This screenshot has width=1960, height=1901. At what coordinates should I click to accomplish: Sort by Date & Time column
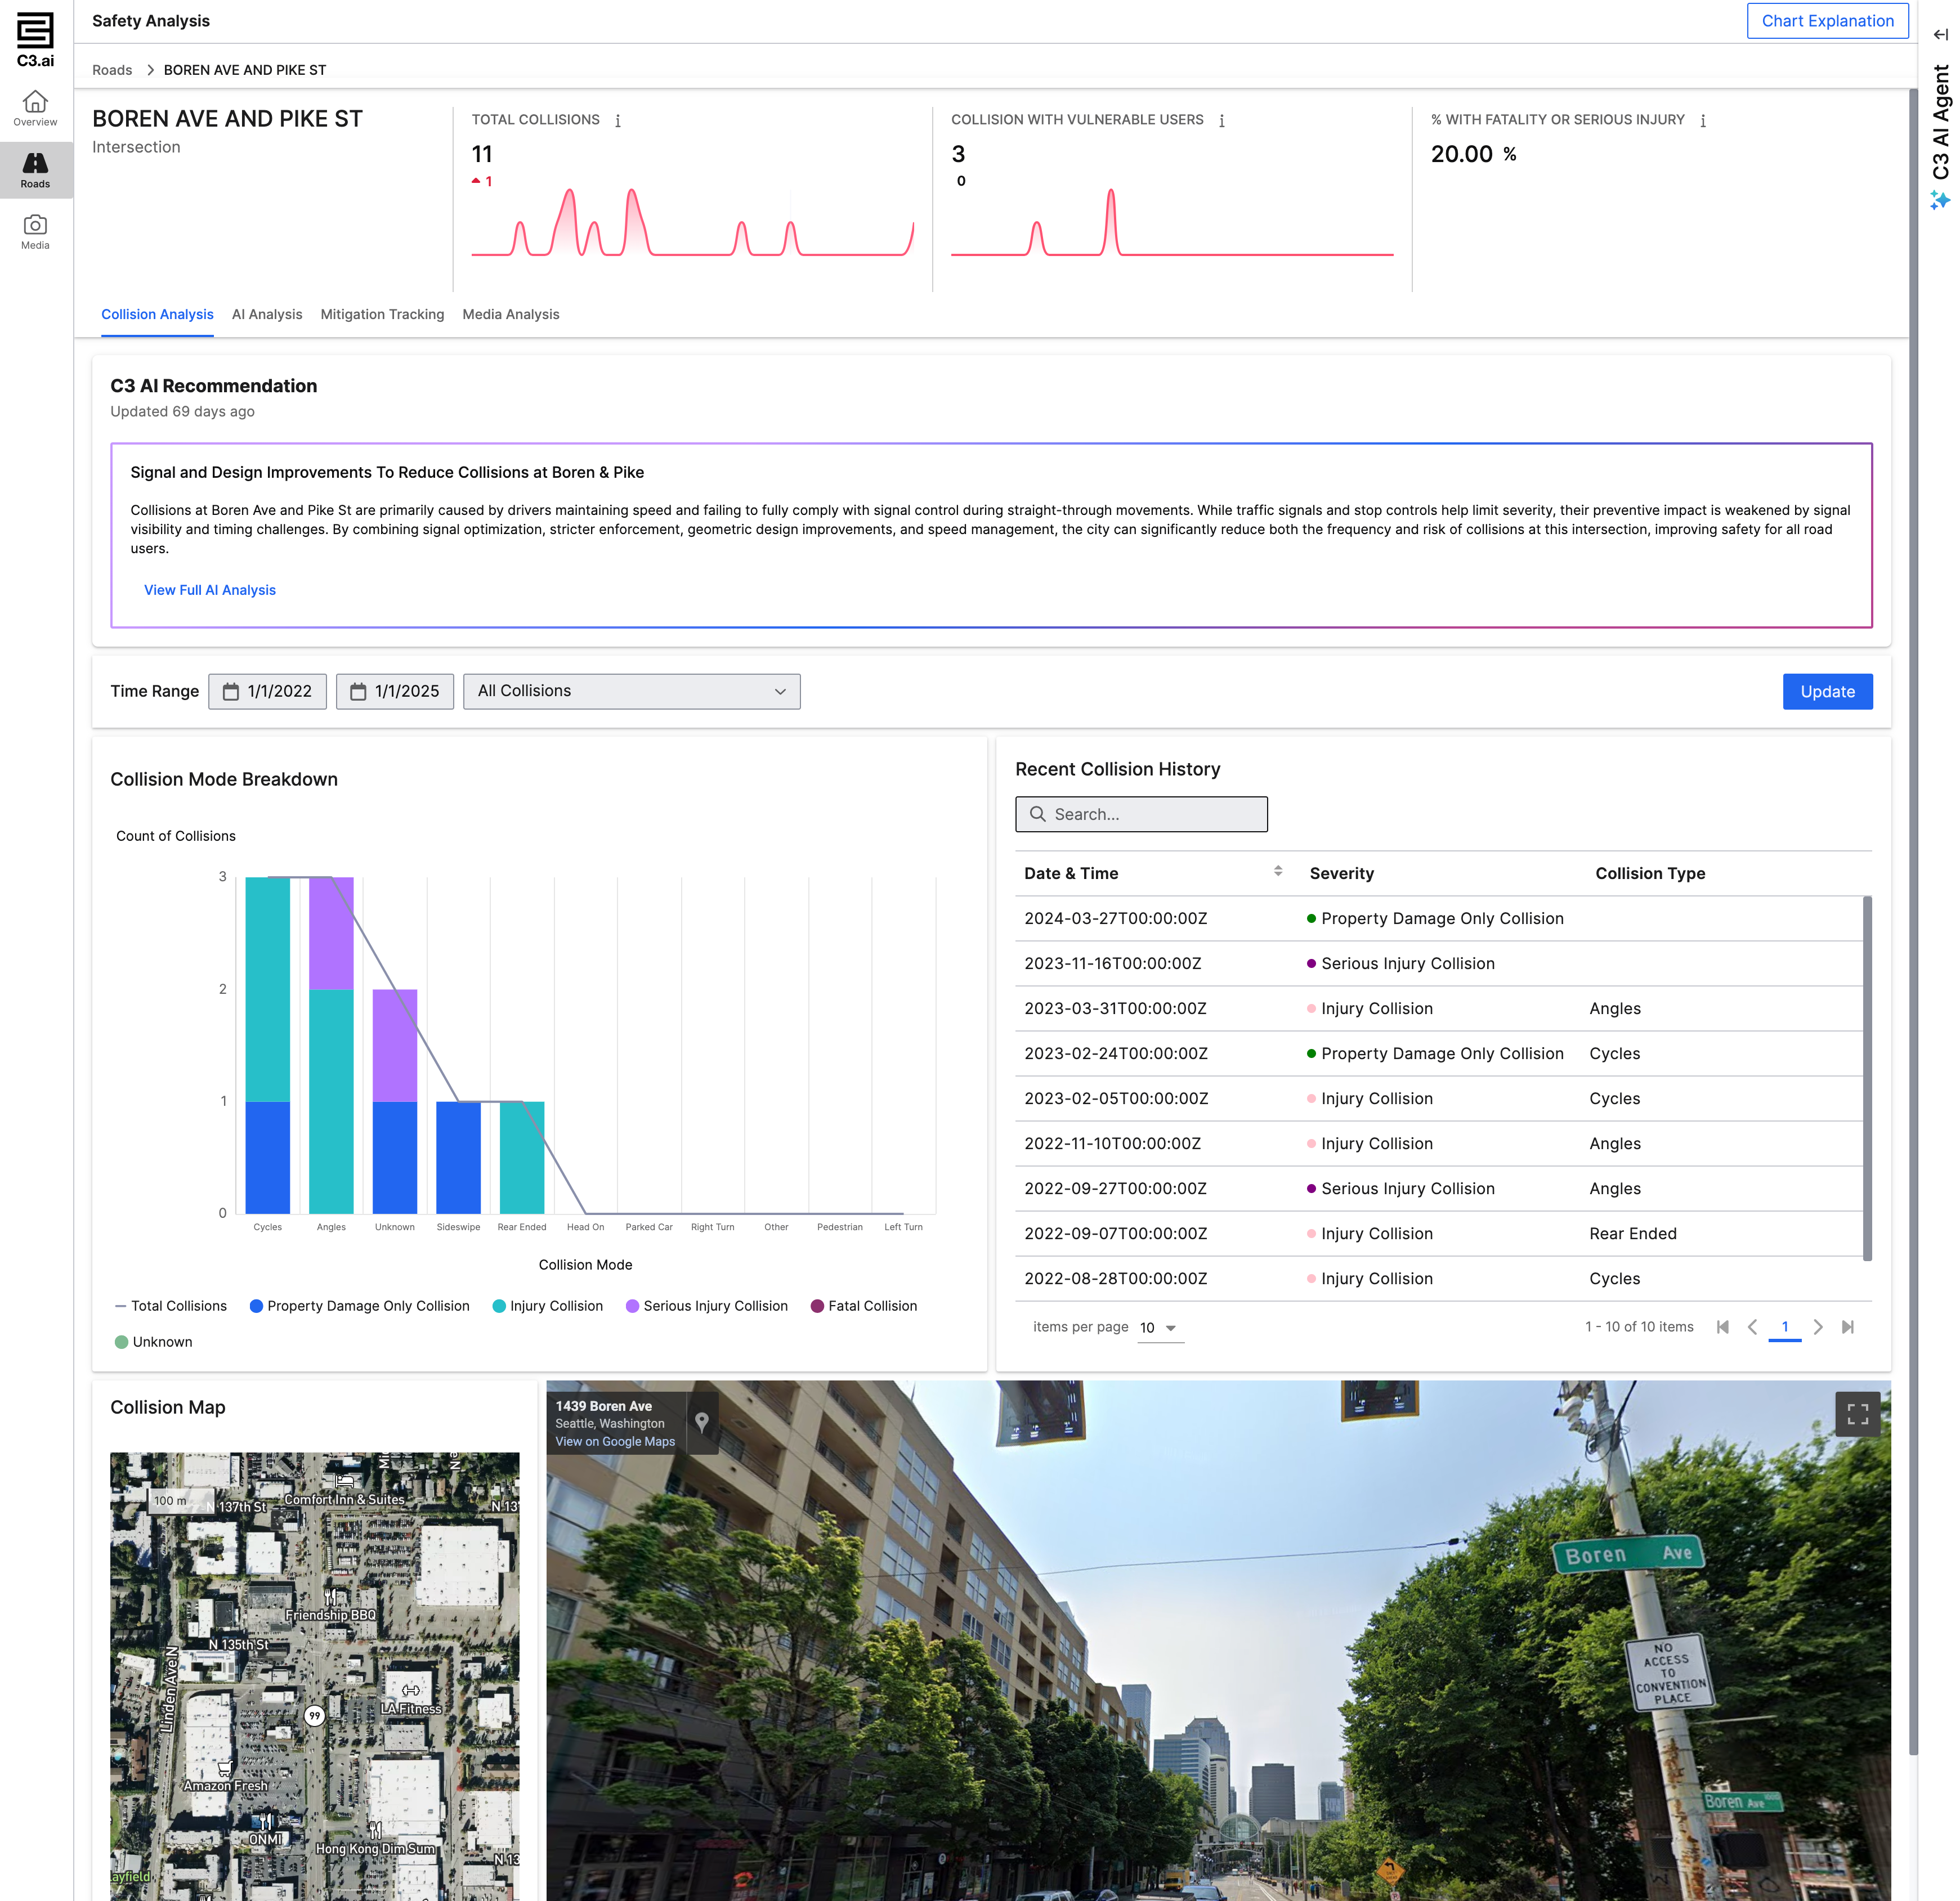point(1277,872)
